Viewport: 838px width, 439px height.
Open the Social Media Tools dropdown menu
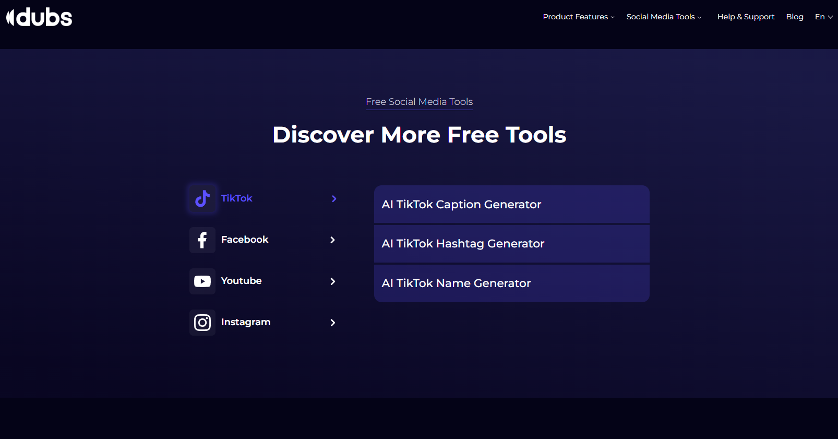click(x=664, y=17)
